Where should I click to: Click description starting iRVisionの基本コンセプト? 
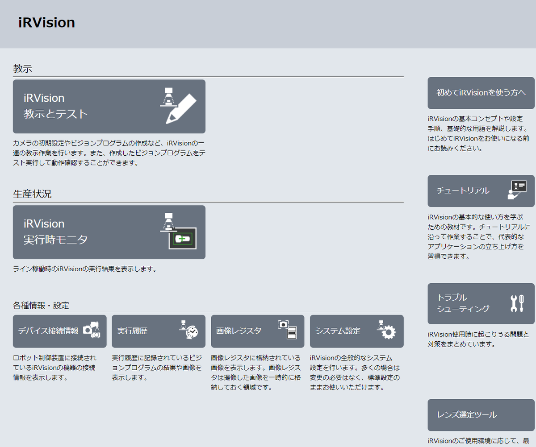pyautogui.click(x=478, y=134)
